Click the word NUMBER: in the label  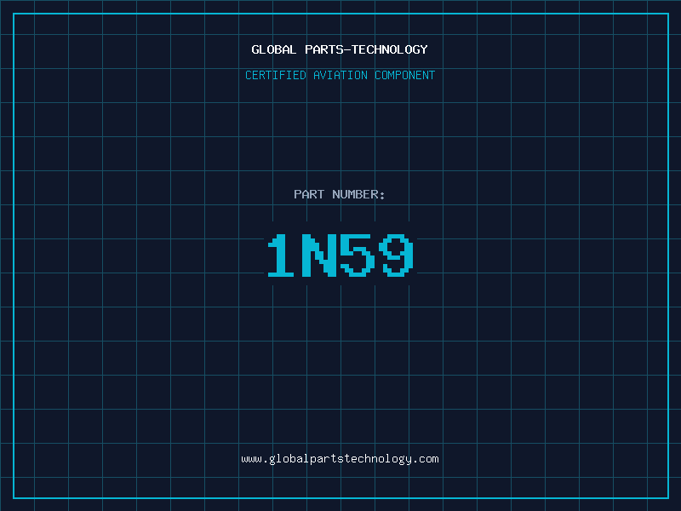(358, 194)
